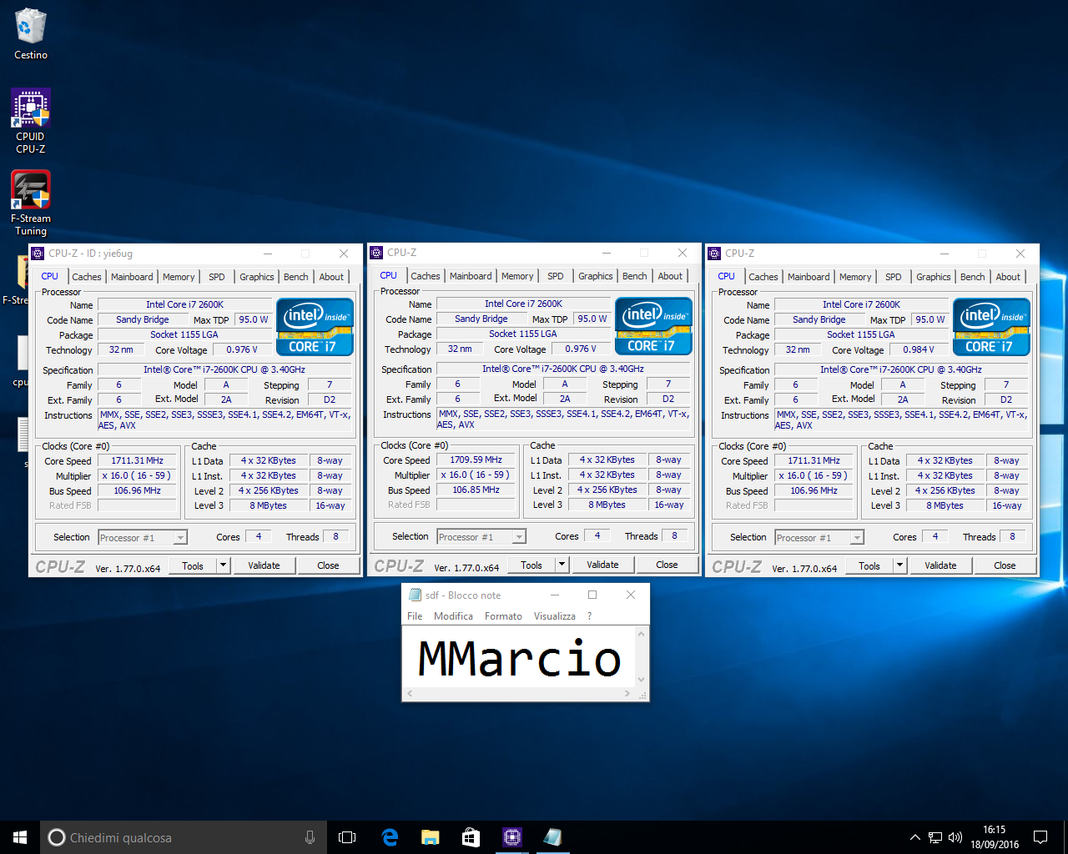Image resolution: width=1068 pixels, height=854 pixels.
Task: Open the Cestino recycle bin icon
Action: 31,33
